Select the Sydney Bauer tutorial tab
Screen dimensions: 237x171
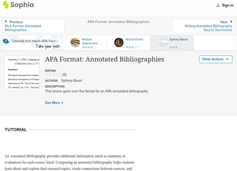pyautogui.click(x=178, y=39)
